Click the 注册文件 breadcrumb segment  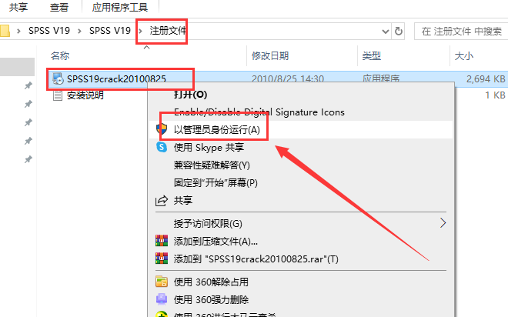(168, 31)
